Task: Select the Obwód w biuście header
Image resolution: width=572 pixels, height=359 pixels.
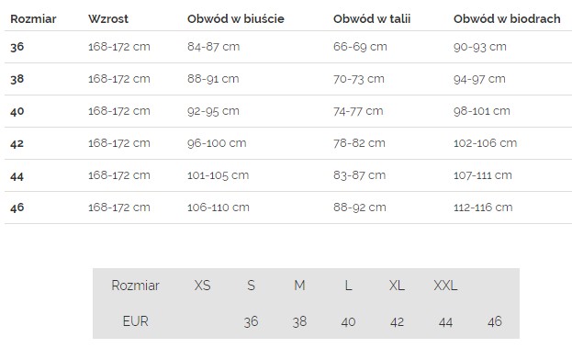Action: click(x=236, y=18)
